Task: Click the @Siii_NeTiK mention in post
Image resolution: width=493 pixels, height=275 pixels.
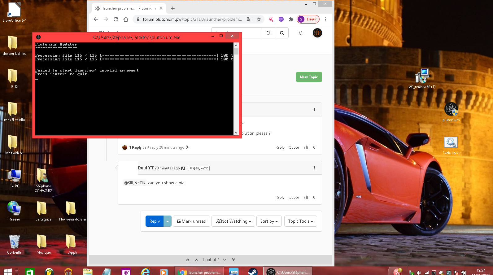Action: (x=135, y=183)
